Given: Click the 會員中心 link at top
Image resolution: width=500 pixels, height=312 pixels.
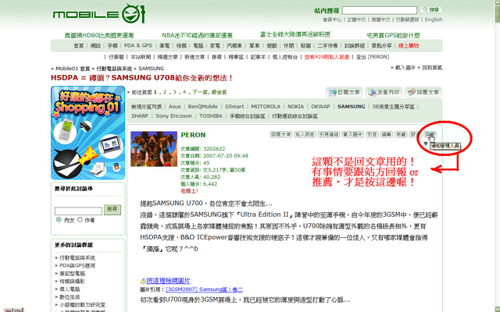Looking at the screenshot, I should tap(332, 19).
